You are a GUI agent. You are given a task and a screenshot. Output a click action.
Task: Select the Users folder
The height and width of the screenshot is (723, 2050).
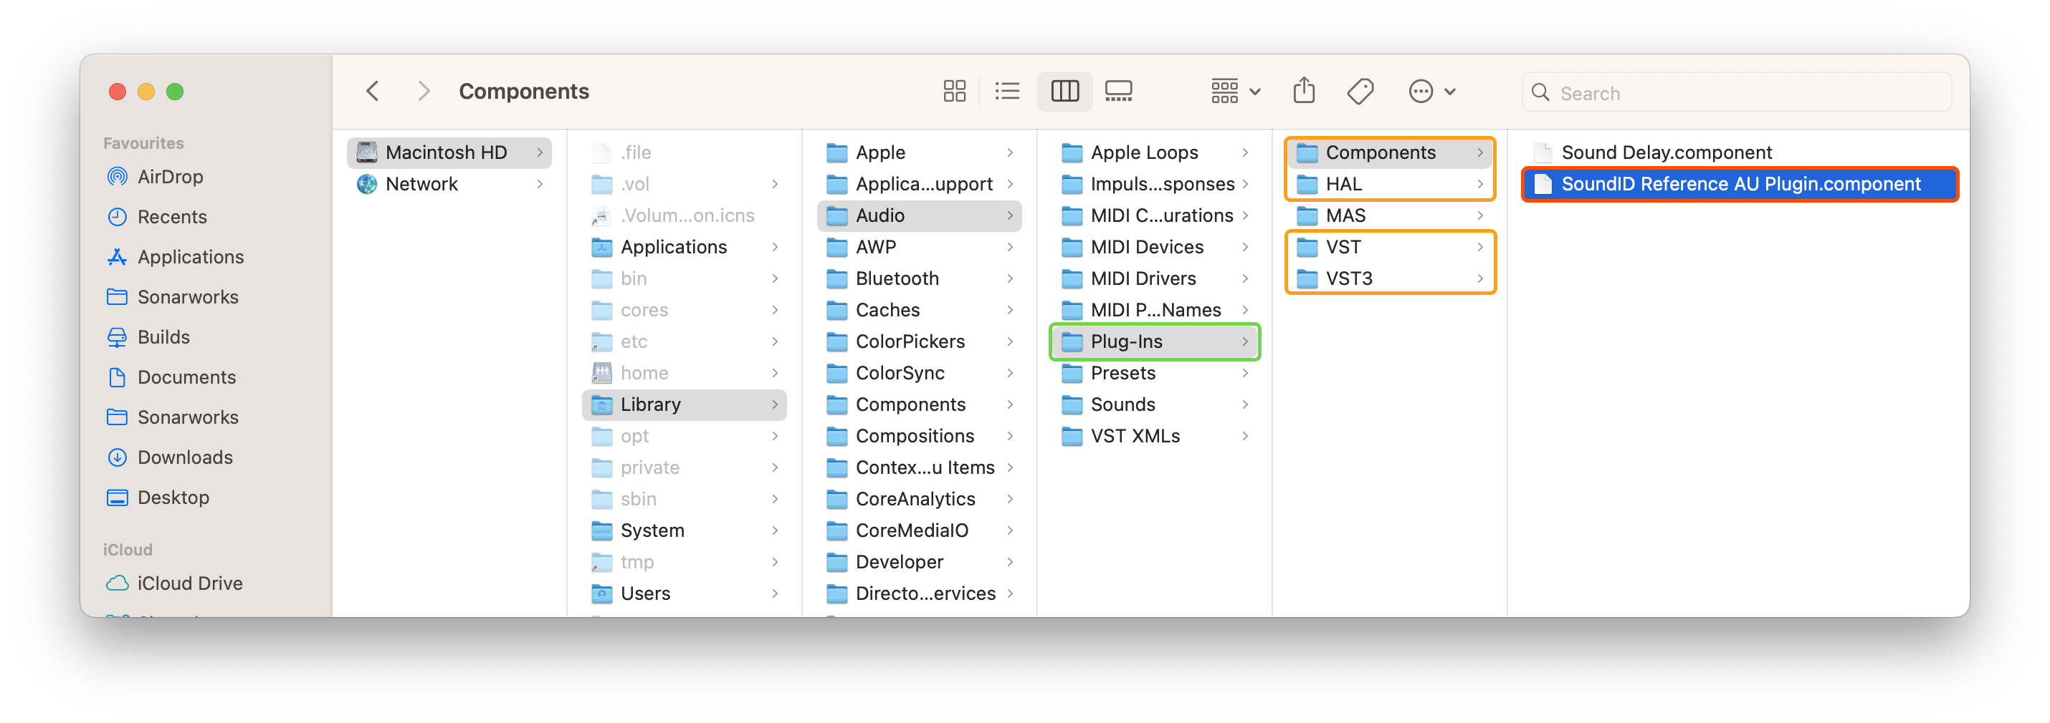coord(685,593)
